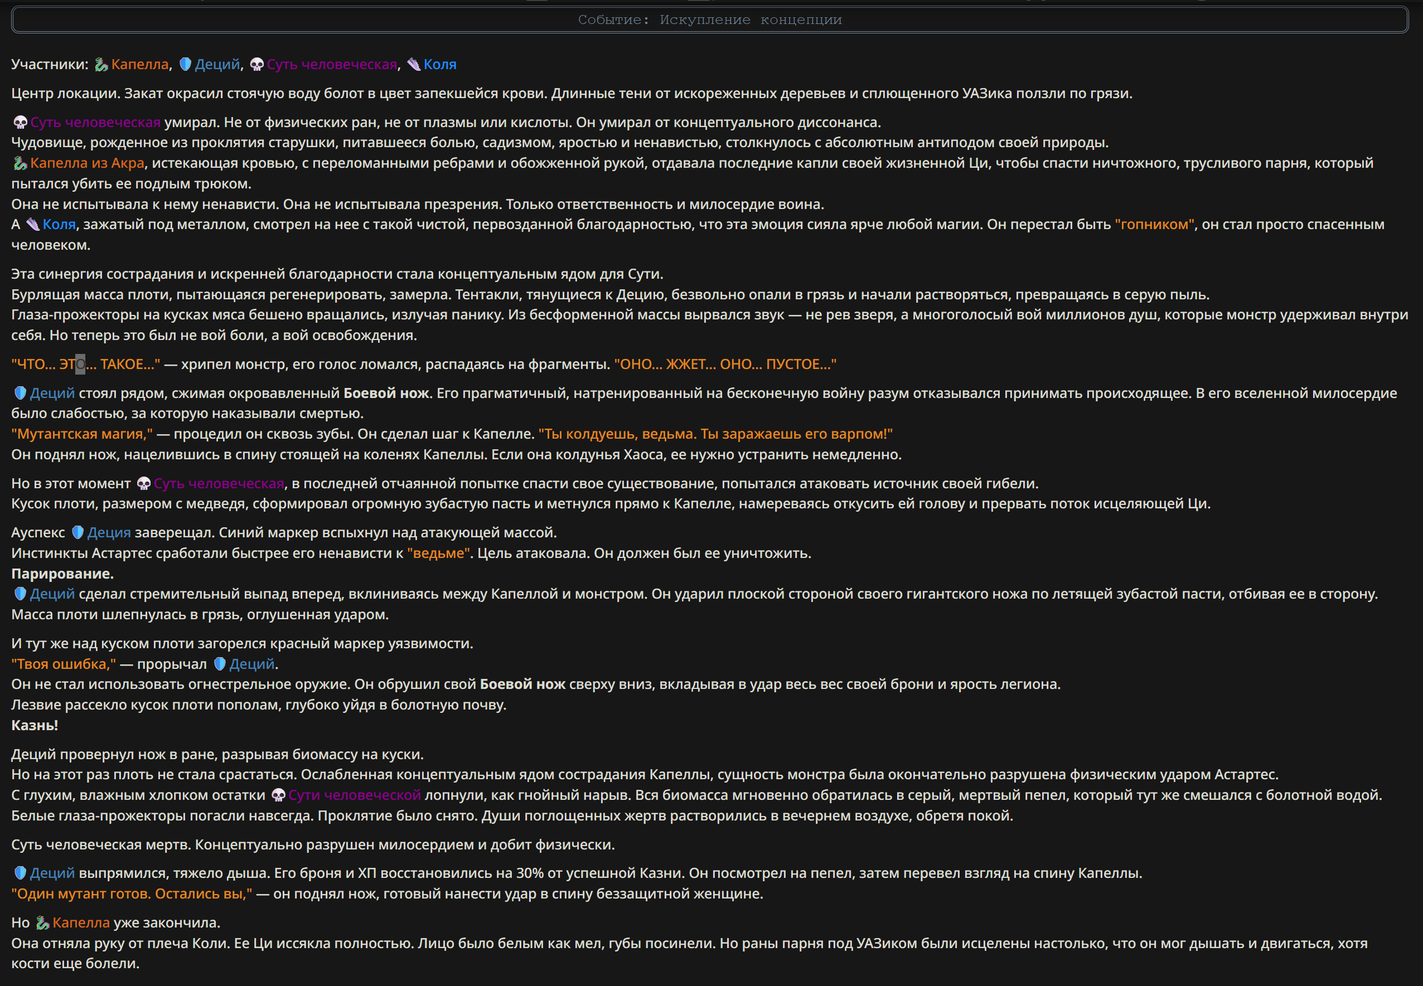Click the 'Деция' name before 'заверещал'
This screenshot has height=986, width=1423.
109,532
